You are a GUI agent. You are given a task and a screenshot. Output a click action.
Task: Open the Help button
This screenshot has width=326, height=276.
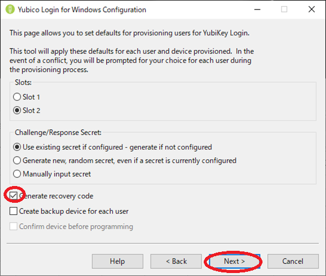click(x=117, y=261)
